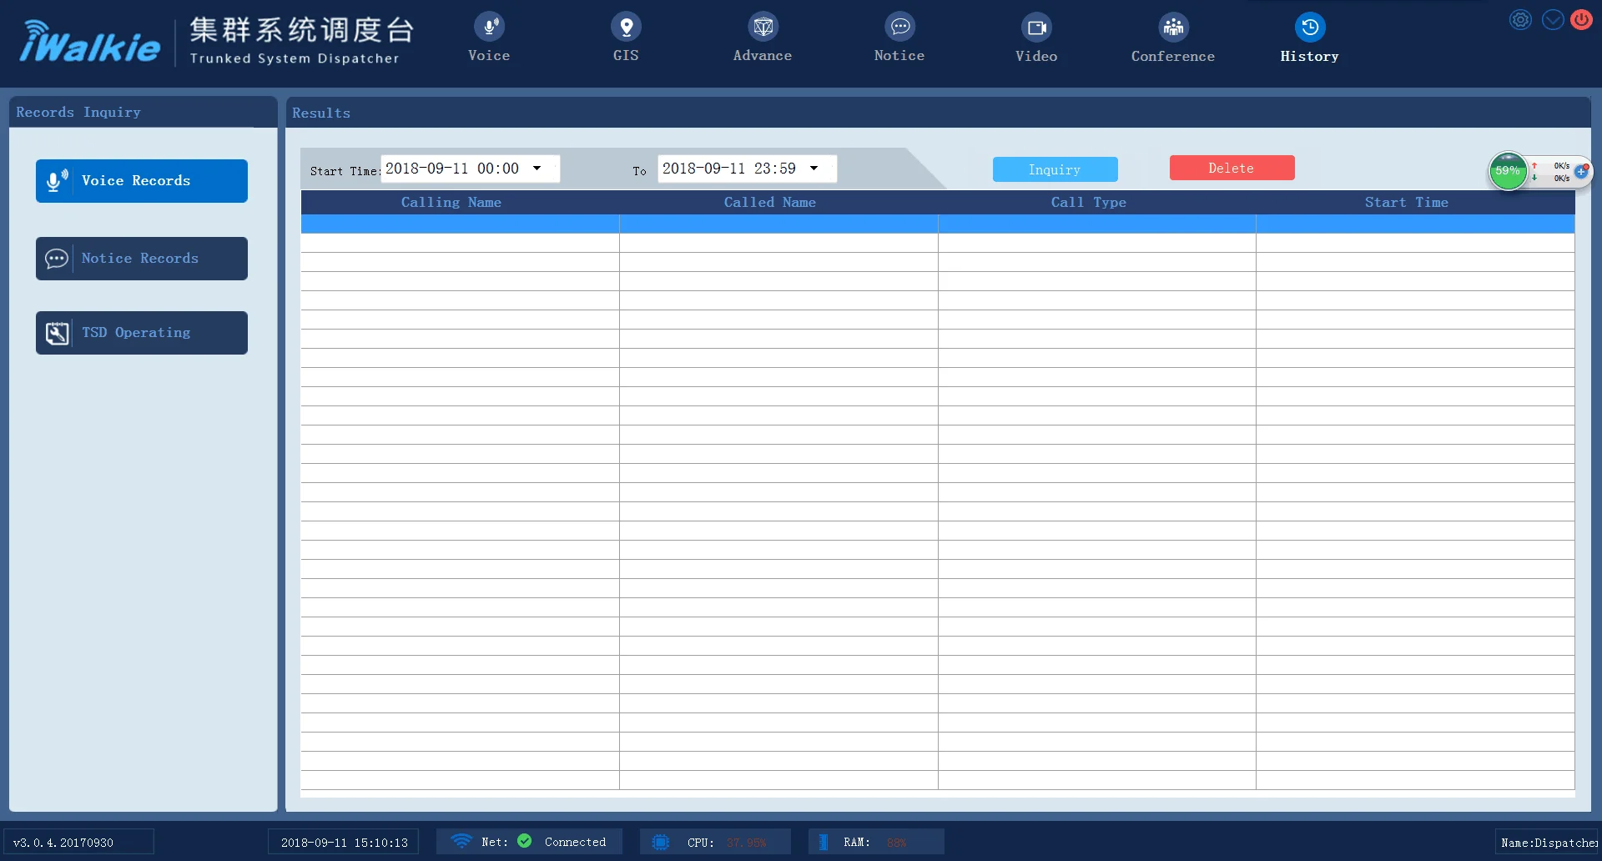
Task: Open TSD Operating records
Action: pos(142,333)
